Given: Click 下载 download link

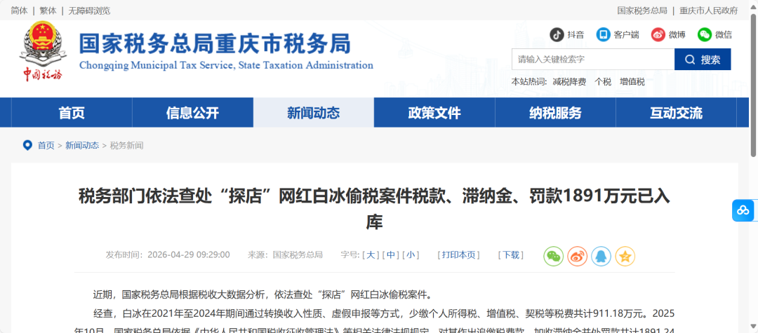Looking at the screenshot, I should 511,254.
